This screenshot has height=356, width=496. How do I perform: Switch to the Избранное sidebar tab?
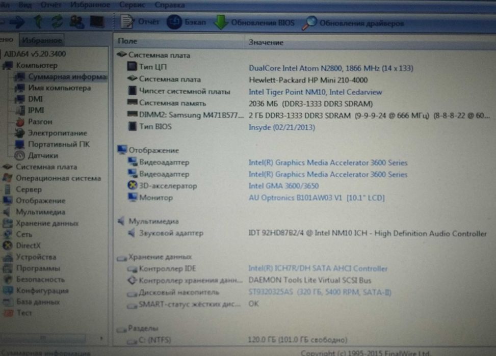42,40
